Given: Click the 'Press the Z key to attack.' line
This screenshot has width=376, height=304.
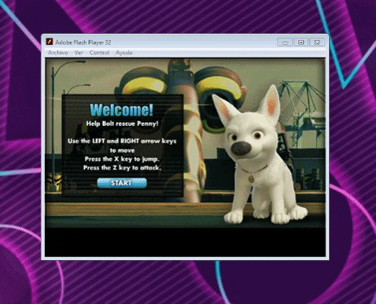Looking at the screenshot, I should [x=122, y=168].
